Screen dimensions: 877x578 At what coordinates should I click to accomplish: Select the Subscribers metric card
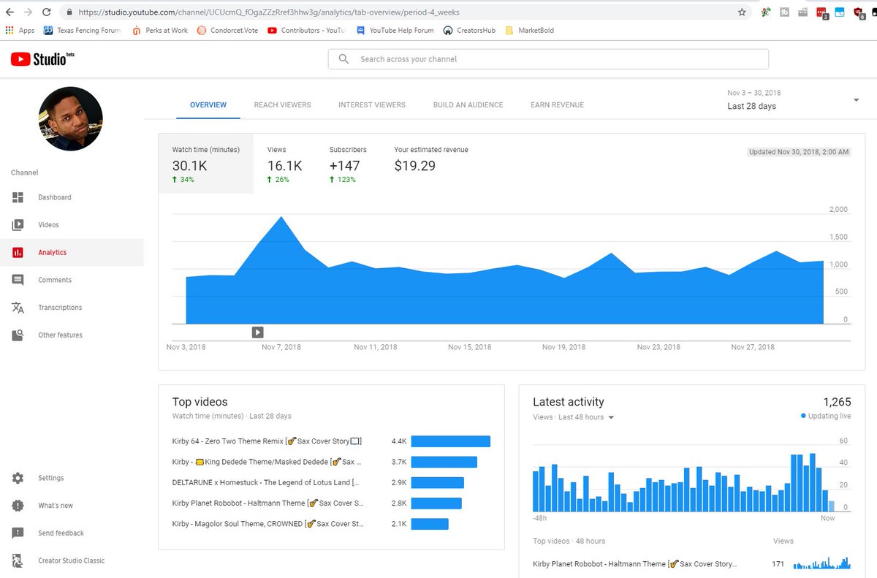pyautogui.click(x=348, y=164)
